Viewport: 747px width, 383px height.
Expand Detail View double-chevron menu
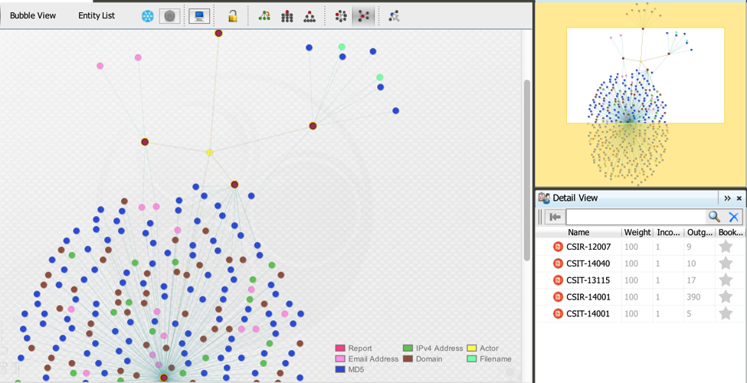tap(727, 198)
